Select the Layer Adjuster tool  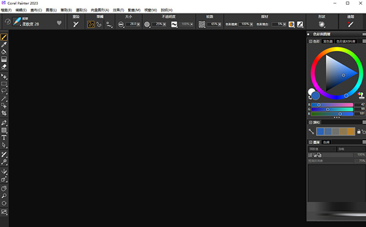[4, 76]
